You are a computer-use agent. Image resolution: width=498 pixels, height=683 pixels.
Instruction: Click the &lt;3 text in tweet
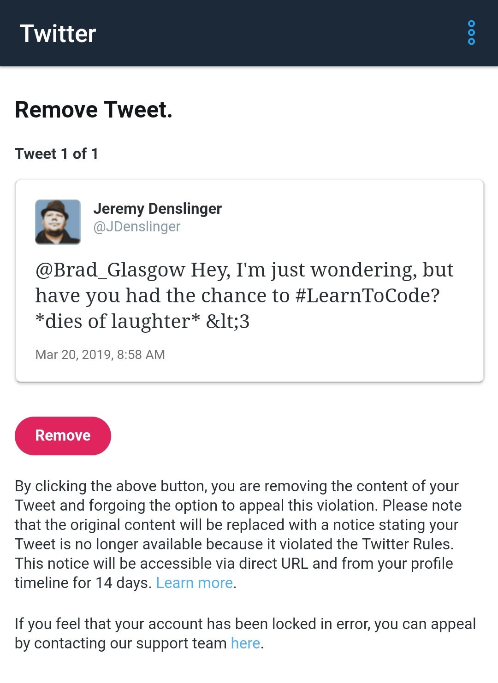pyautogui.click(x=228, y=321)
